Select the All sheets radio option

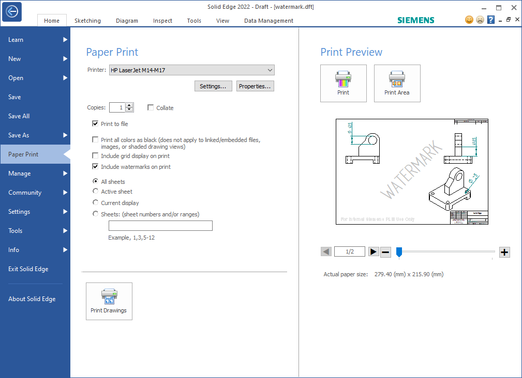pos(96,181)
